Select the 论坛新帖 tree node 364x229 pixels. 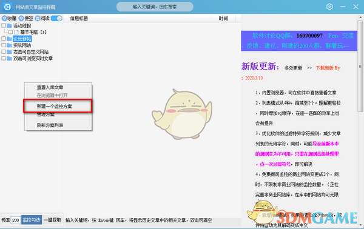tap(22, 39)
